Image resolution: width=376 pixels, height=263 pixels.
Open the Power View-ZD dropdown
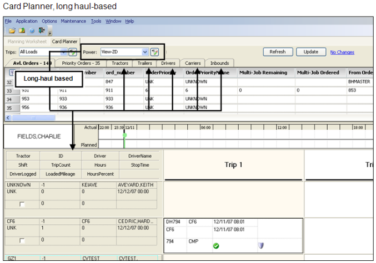[x=145, y=52]
